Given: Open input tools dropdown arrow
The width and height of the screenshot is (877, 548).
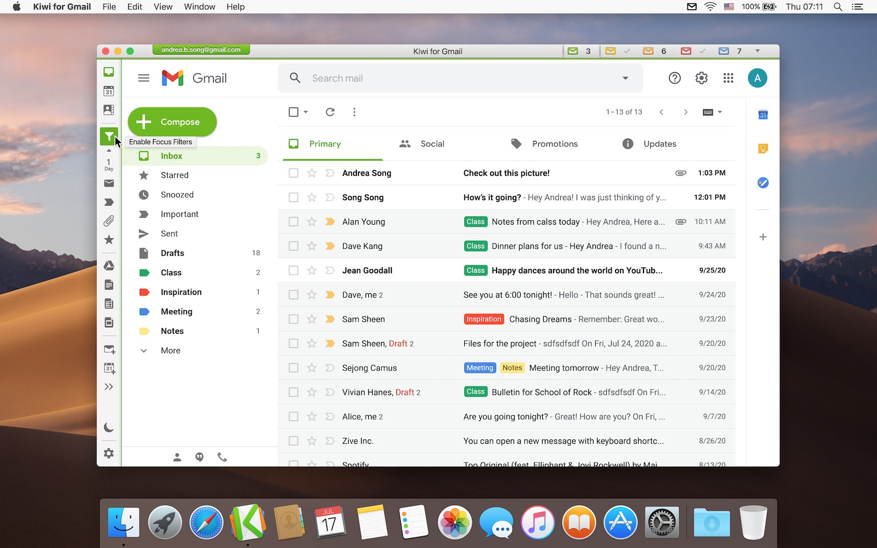Looking at the screenshot, I should (720, 112).
